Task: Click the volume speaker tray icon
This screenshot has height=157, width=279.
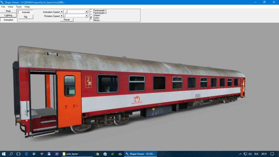Action: pos(250,154)
